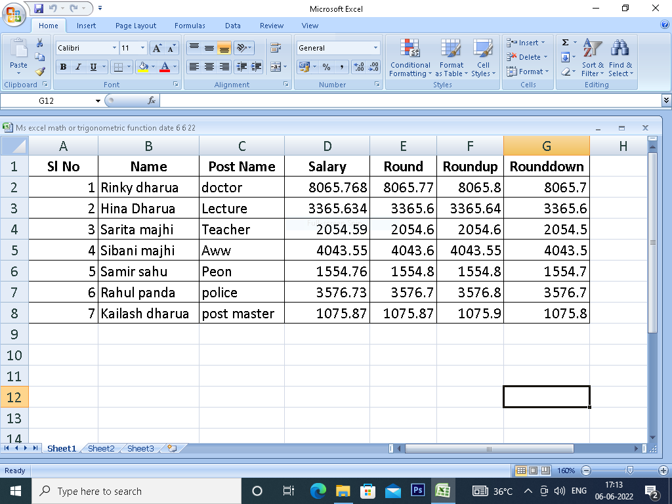This screenshot has width=672, height=504.
Task: Toggle Italic formatting
Action: click(x=78, y=67)
